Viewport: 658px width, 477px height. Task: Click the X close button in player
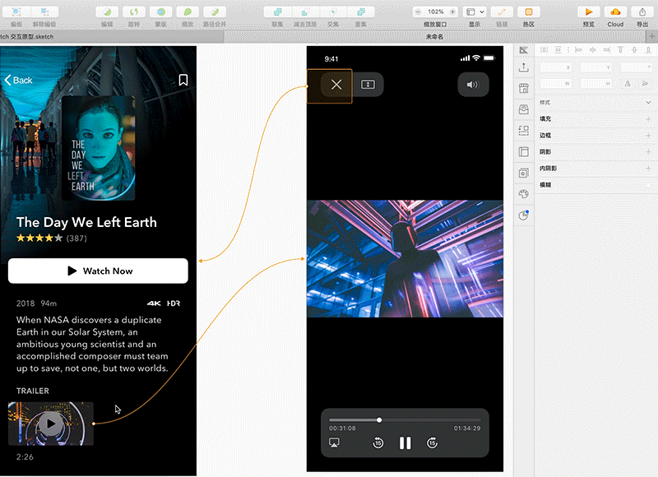(x=336, y=85)
